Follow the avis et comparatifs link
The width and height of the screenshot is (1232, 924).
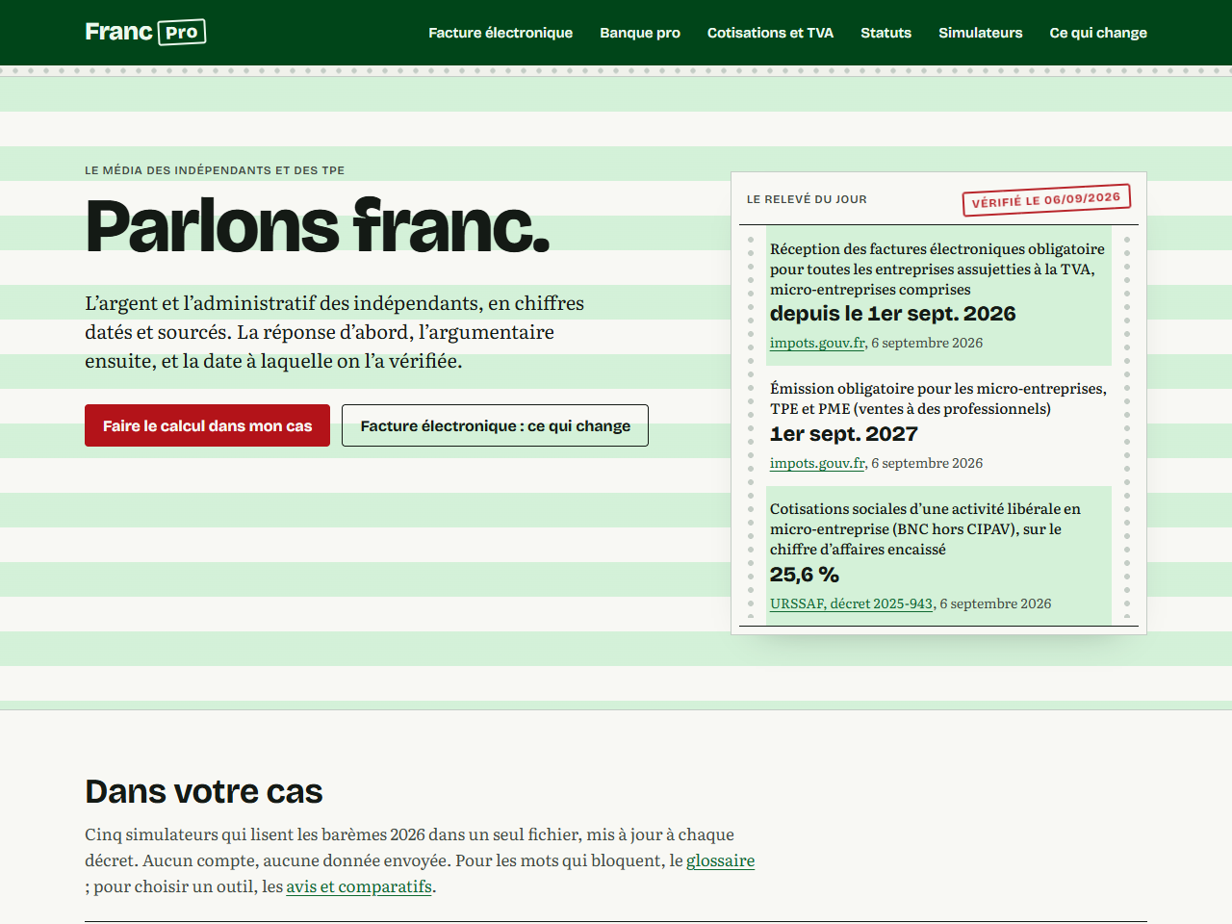(359, 886)
